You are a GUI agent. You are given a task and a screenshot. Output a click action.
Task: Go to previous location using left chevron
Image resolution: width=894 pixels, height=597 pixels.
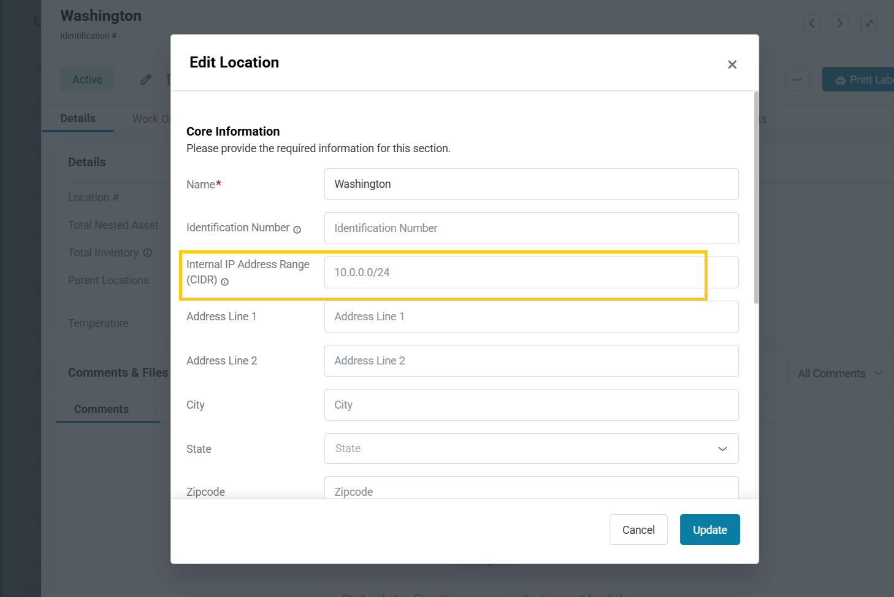[812, 23]
